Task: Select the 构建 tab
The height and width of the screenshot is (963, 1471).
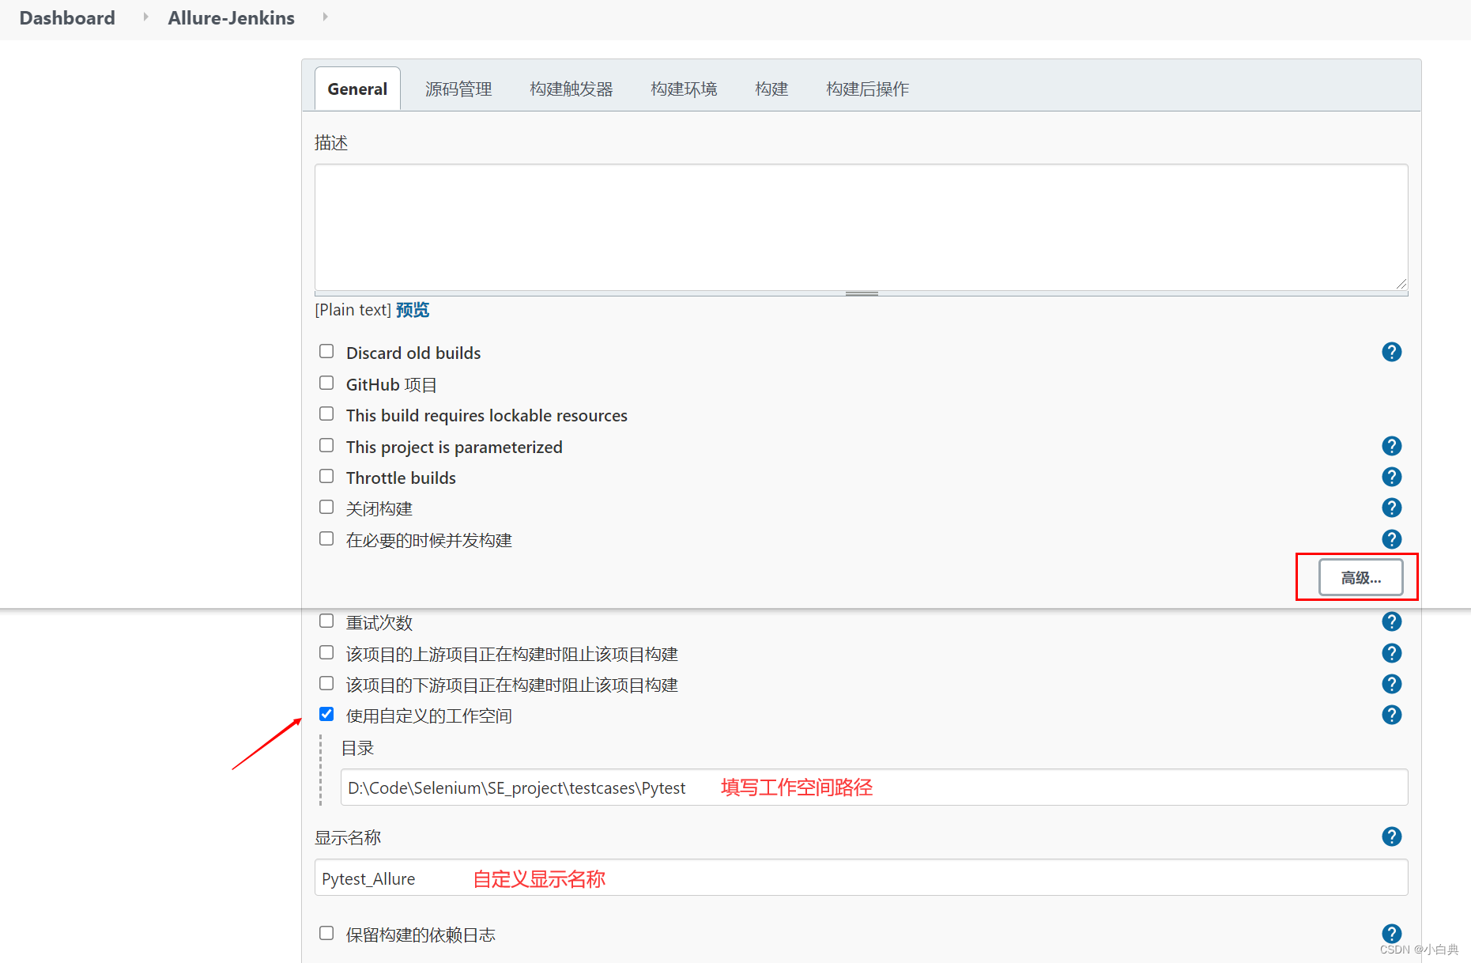Action: [771, 89]
